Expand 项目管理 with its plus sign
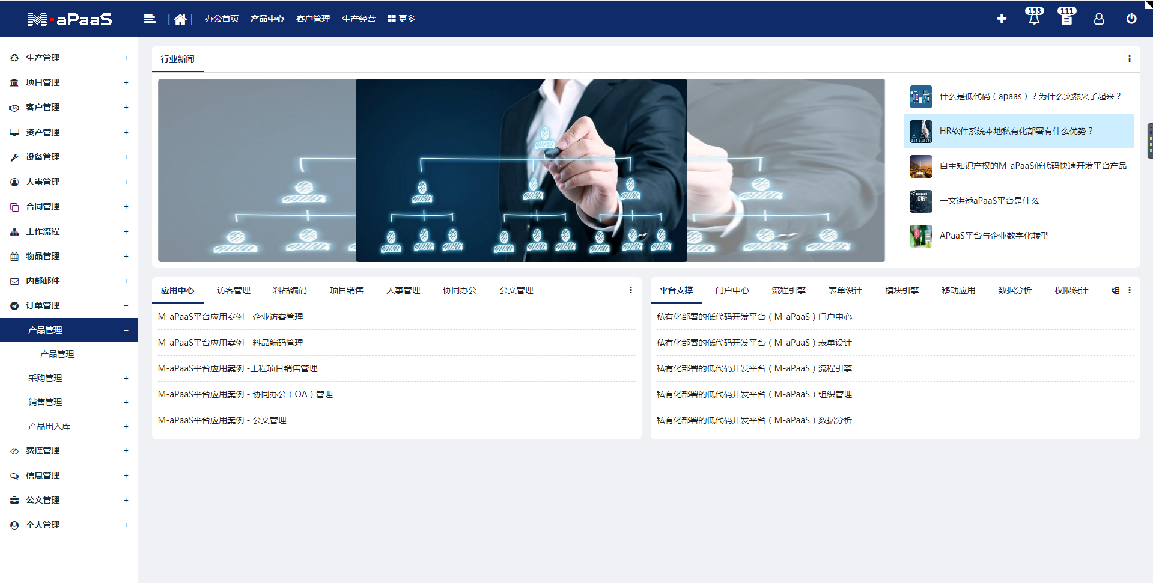Image resolution: width=1153 pixels, height=583 pixels. coord(126,83)
